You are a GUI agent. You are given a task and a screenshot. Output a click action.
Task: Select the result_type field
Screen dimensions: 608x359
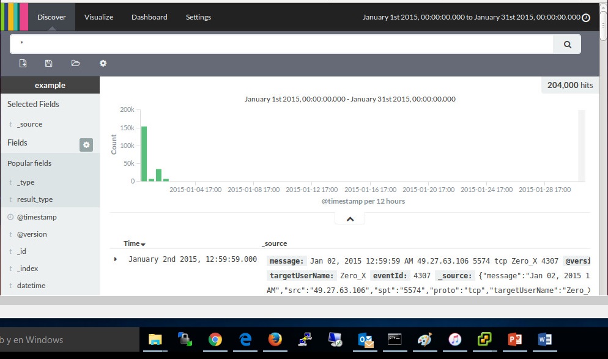click(35, 199)
